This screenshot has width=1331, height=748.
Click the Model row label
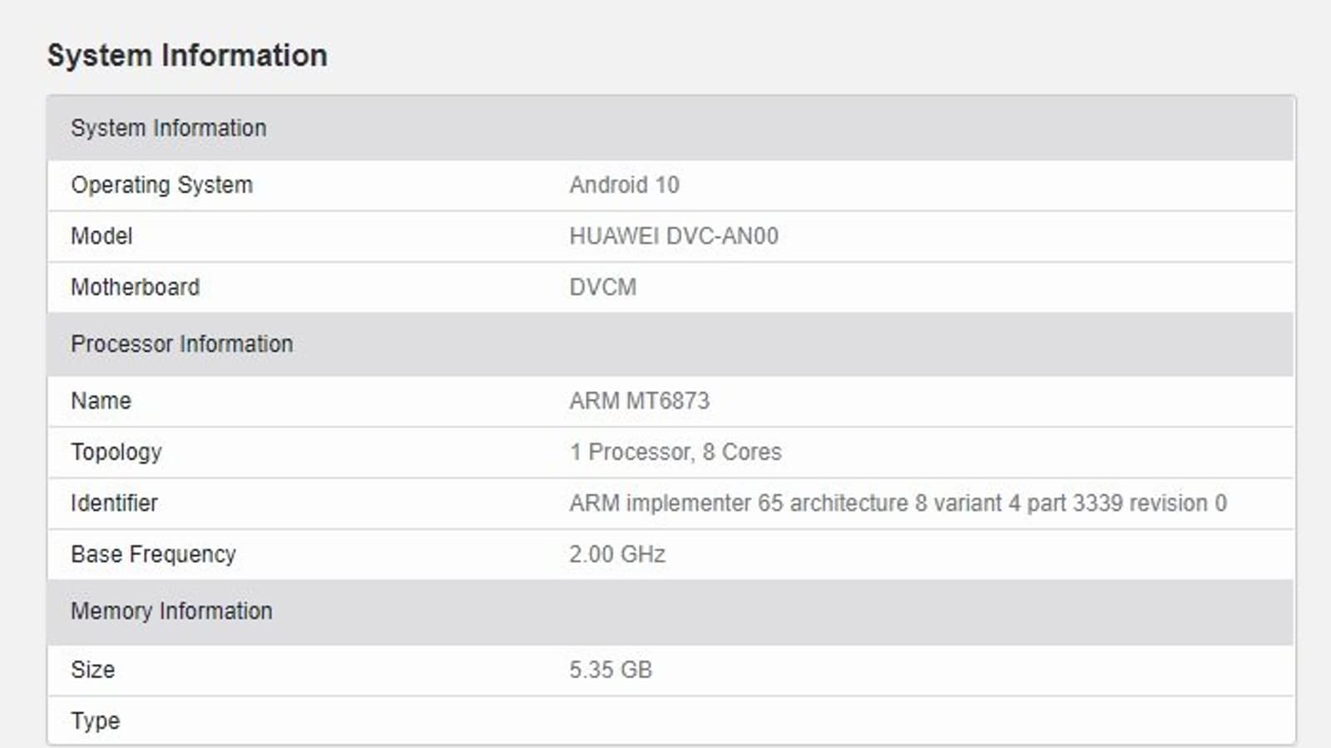pyautogui.click(x=101, y=236)
